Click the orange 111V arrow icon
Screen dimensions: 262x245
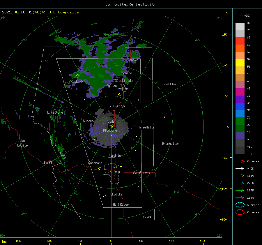[240, 176]
